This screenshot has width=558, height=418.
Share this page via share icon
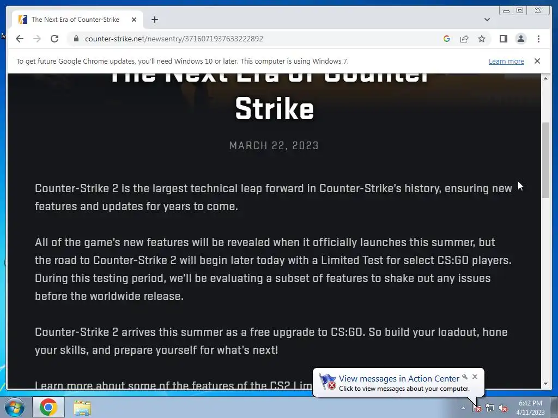tap(464, 39)
